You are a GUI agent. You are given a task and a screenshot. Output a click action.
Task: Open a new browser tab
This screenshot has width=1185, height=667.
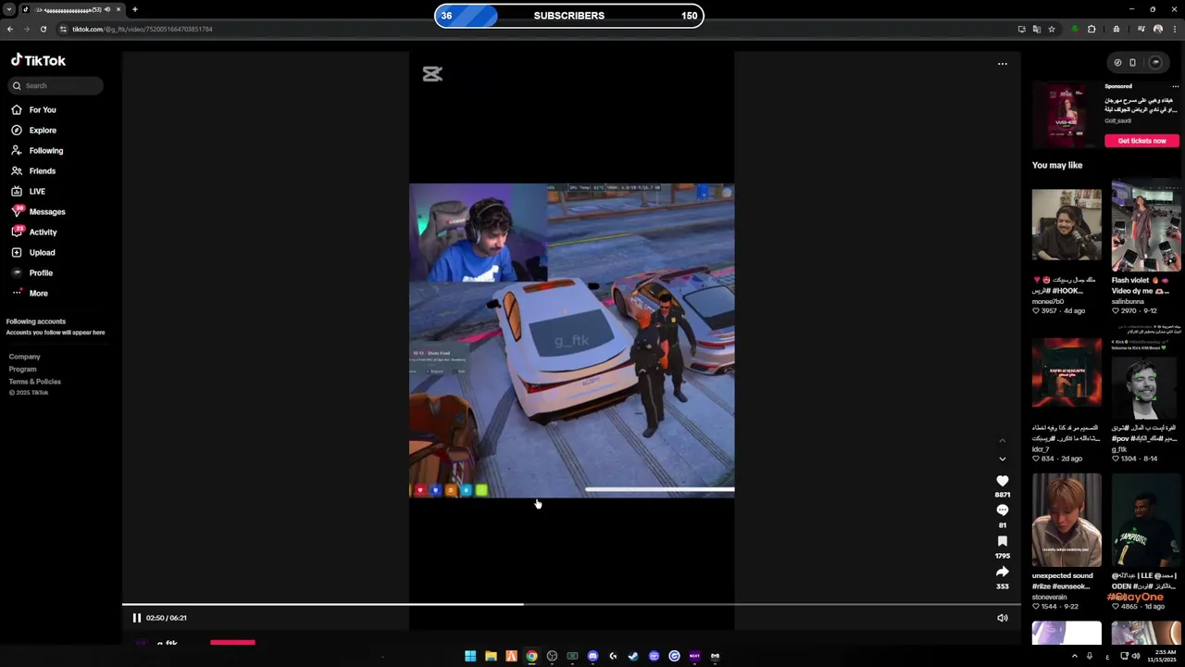click(134, 9)
